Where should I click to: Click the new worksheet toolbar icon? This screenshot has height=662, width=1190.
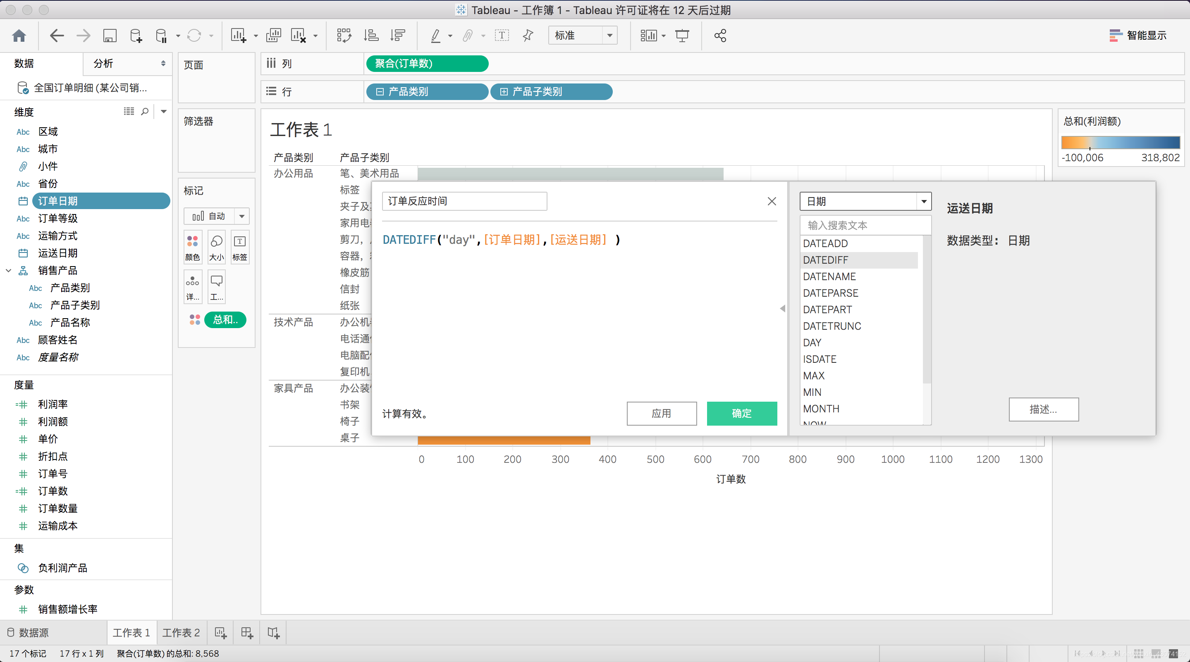click(238, 36)
